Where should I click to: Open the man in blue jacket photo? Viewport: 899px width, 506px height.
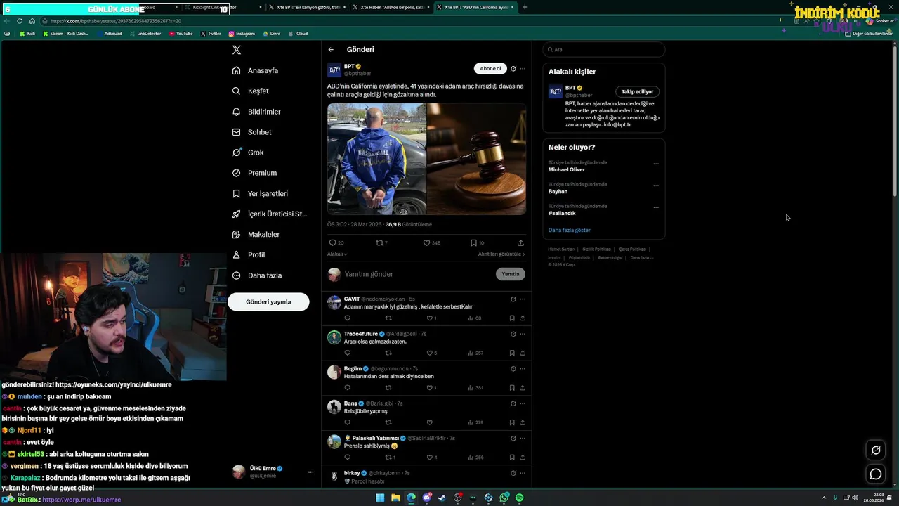tap(376, 159)
